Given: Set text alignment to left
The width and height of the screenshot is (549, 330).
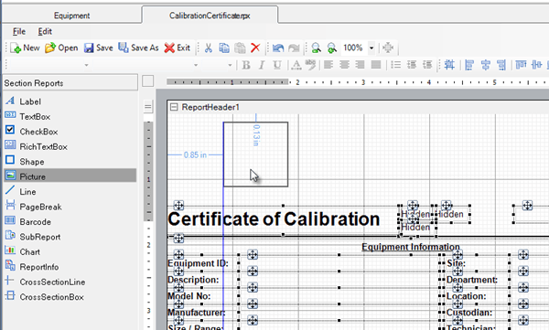Looking at the screenshot, I should click(x=328, y=65).
